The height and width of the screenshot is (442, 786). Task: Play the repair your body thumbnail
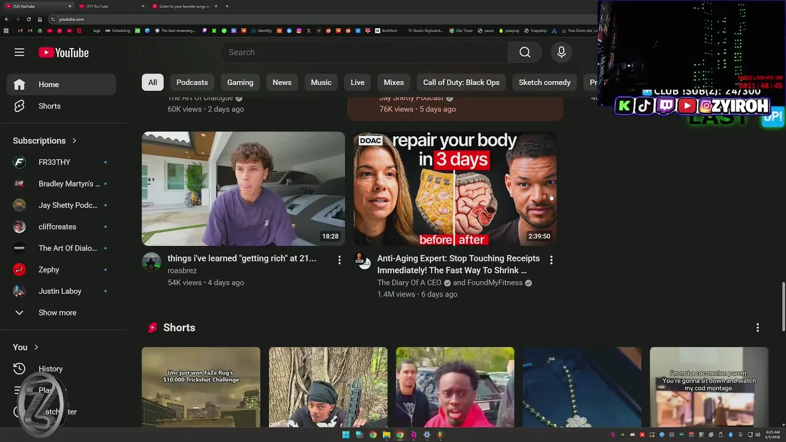[455, 188]
